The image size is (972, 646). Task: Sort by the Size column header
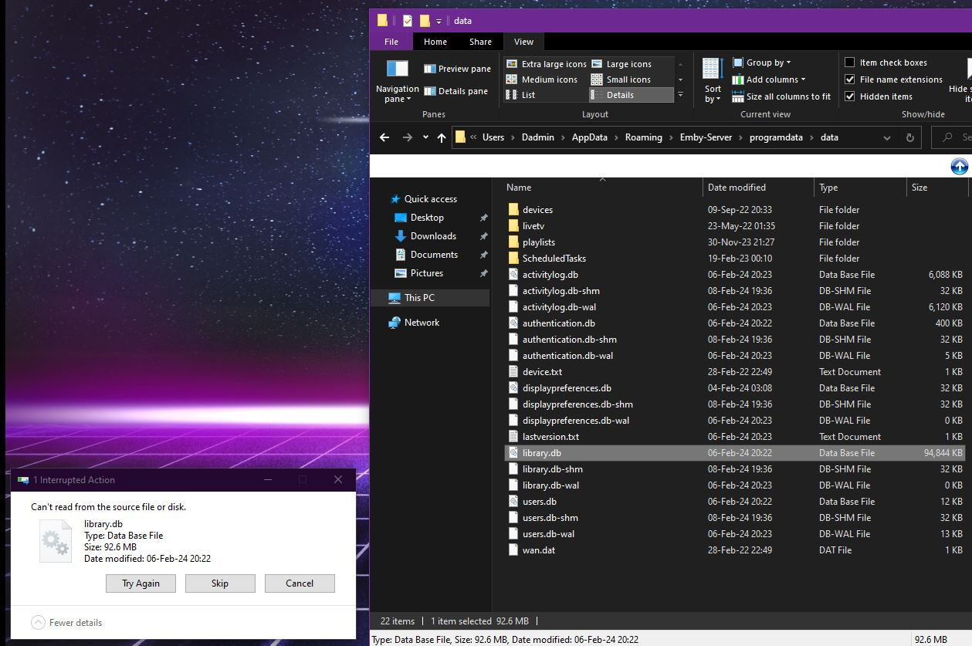[920, 188]
